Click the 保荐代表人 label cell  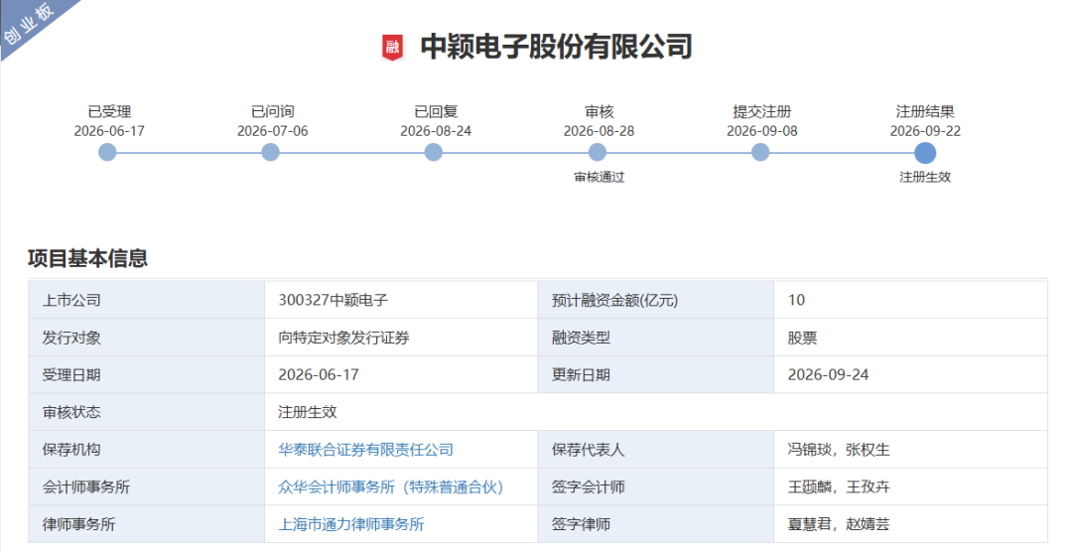(x=656, y=450)
